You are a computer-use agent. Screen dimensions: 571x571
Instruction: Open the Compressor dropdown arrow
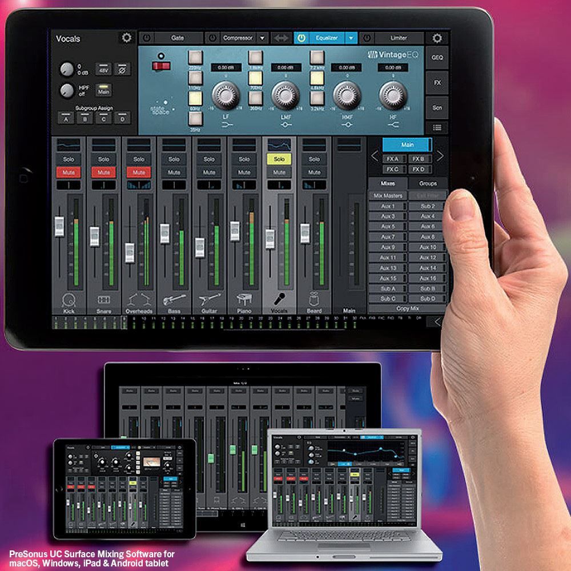tap(262, 38)
